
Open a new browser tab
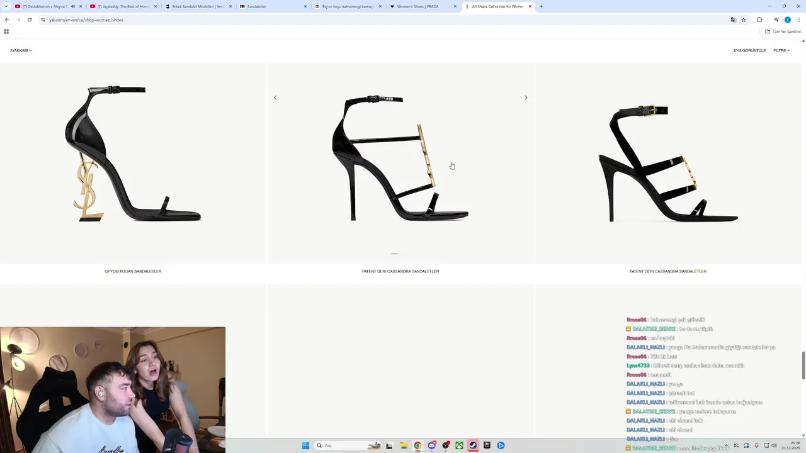(x=542, y=6)
